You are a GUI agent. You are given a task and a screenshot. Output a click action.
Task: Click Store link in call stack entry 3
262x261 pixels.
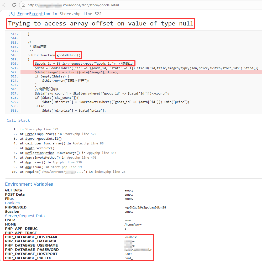pos(30,139)
